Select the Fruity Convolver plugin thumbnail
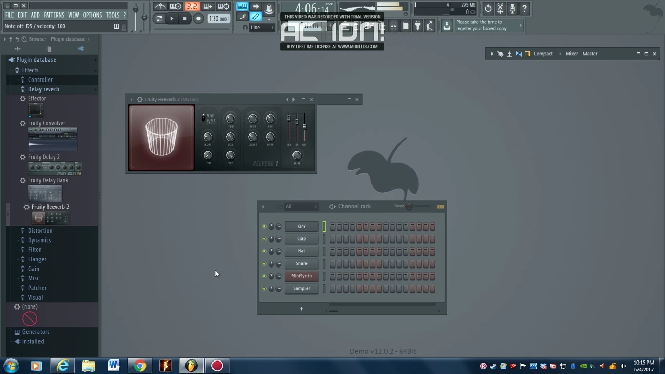 click(x=52, y=139)
